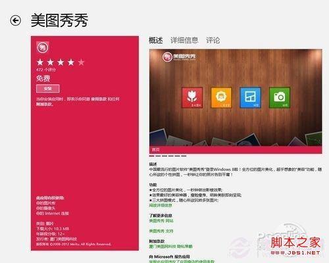The height and width of the screenshot is (263, 329).
Task: Open the 隐私策略 privacy policy link
Action: pyautogui.click(x=184, y=247)
